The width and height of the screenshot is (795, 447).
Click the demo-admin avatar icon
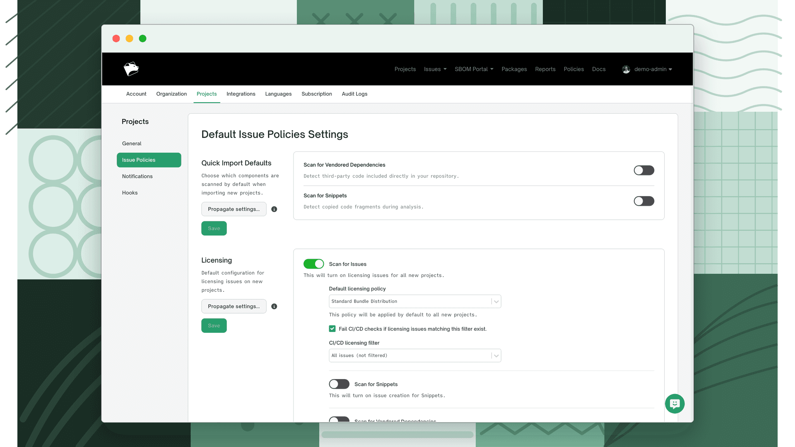pos(626,70)
